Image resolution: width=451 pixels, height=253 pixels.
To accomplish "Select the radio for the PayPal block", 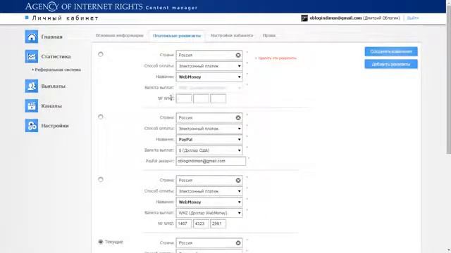I will pos(100,117).
